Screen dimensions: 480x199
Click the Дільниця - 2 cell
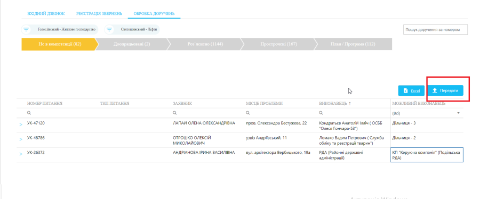click(427, 140)
